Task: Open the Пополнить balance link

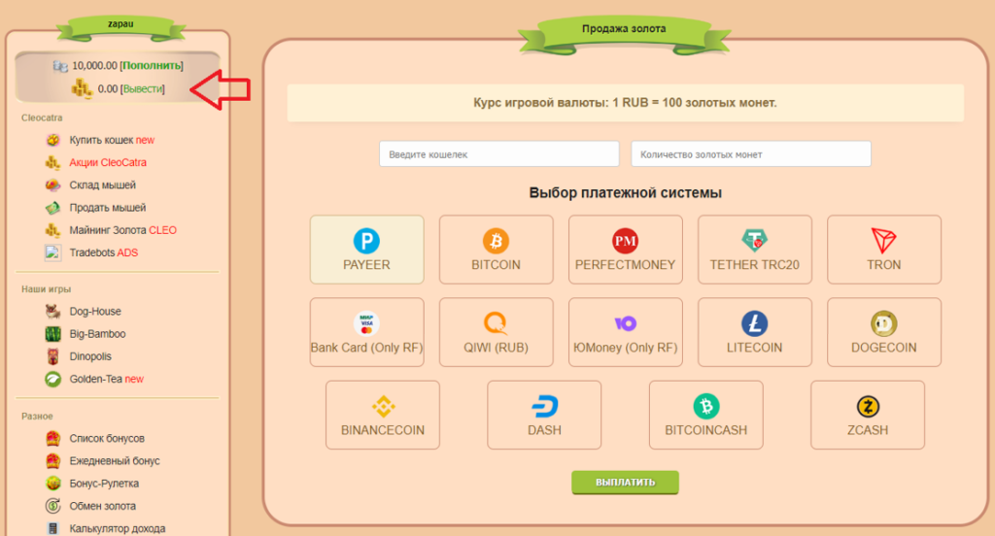Action: coord(151,65)
